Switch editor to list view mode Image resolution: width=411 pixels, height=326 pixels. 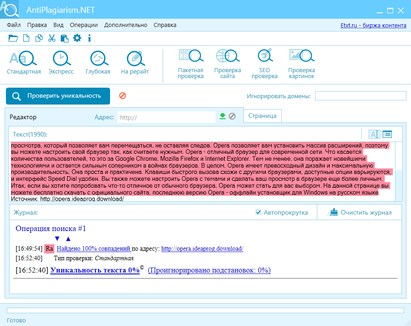387,134
